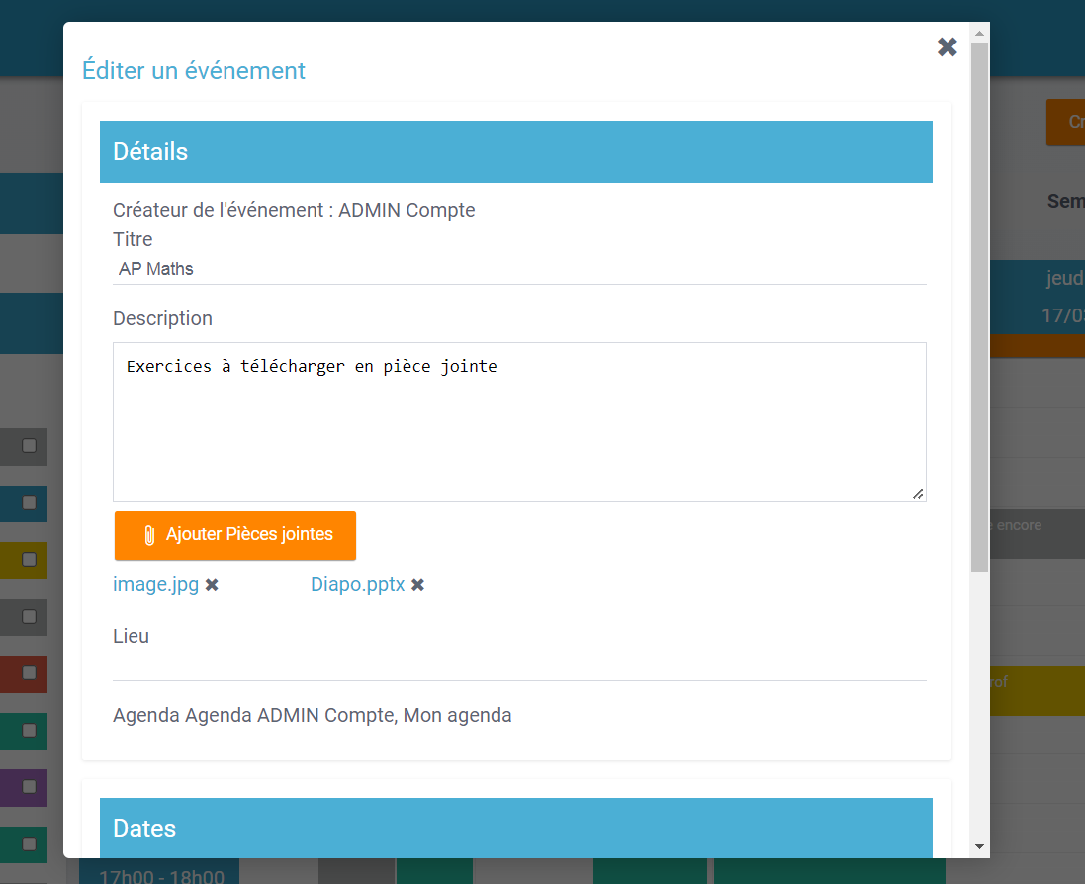This screenshot has height=884, width=1085.
Task: Click inside the Description text area
Action: [519, 425]
